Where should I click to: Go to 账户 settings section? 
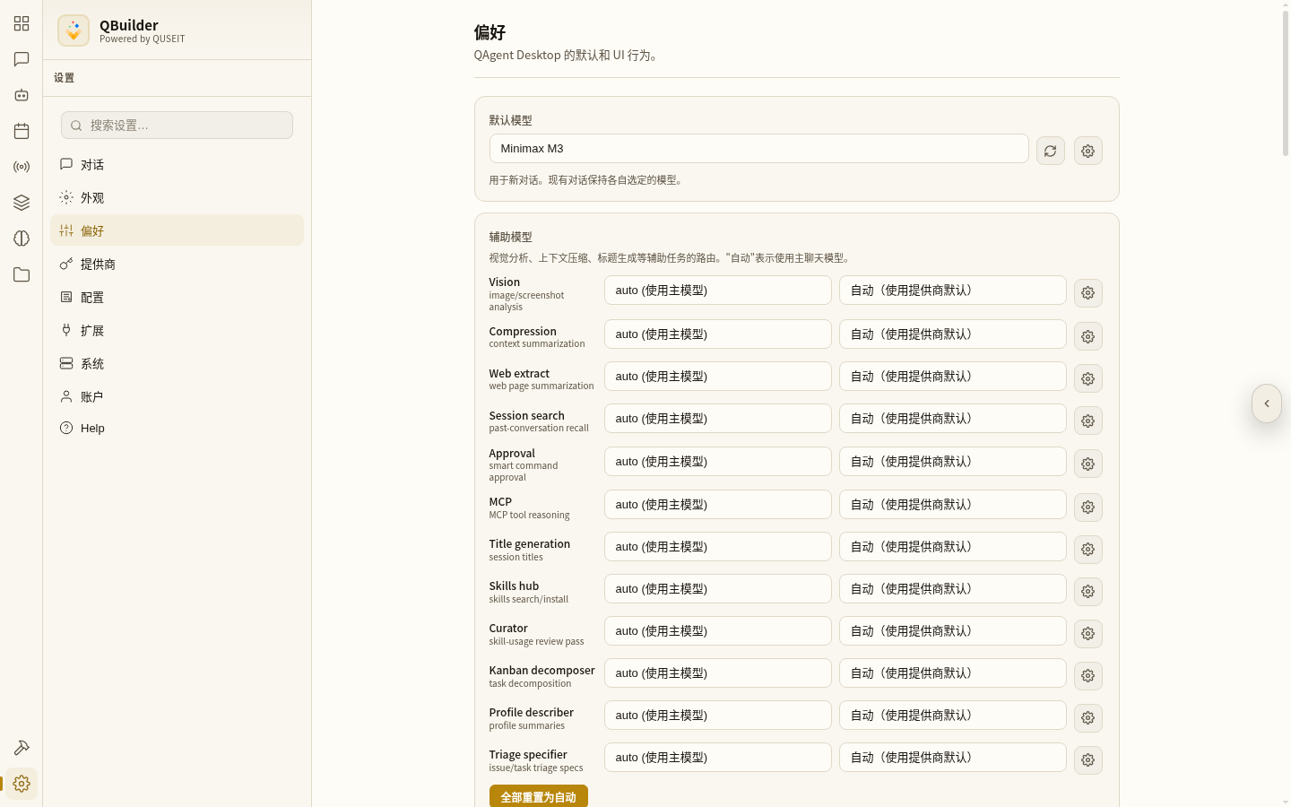pyautogui.click(x=177, y=396)
